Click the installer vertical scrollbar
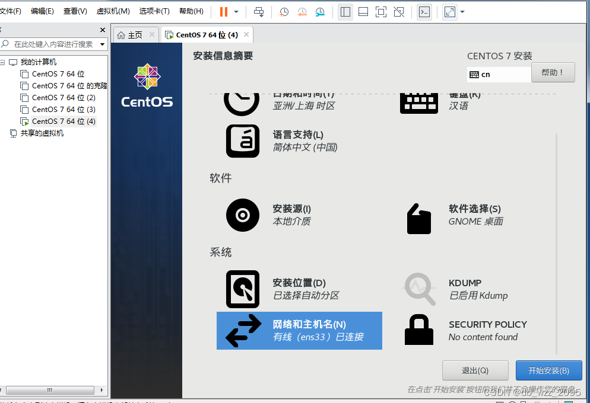Image resolution: width=590 pixels, height=403 pixels. 557,244
